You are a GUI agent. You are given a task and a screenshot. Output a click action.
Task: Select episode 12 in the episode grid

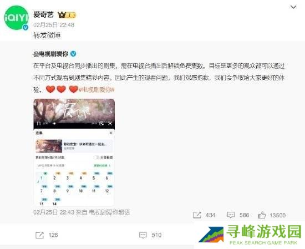pyautogui.click(x=107, y=191)
